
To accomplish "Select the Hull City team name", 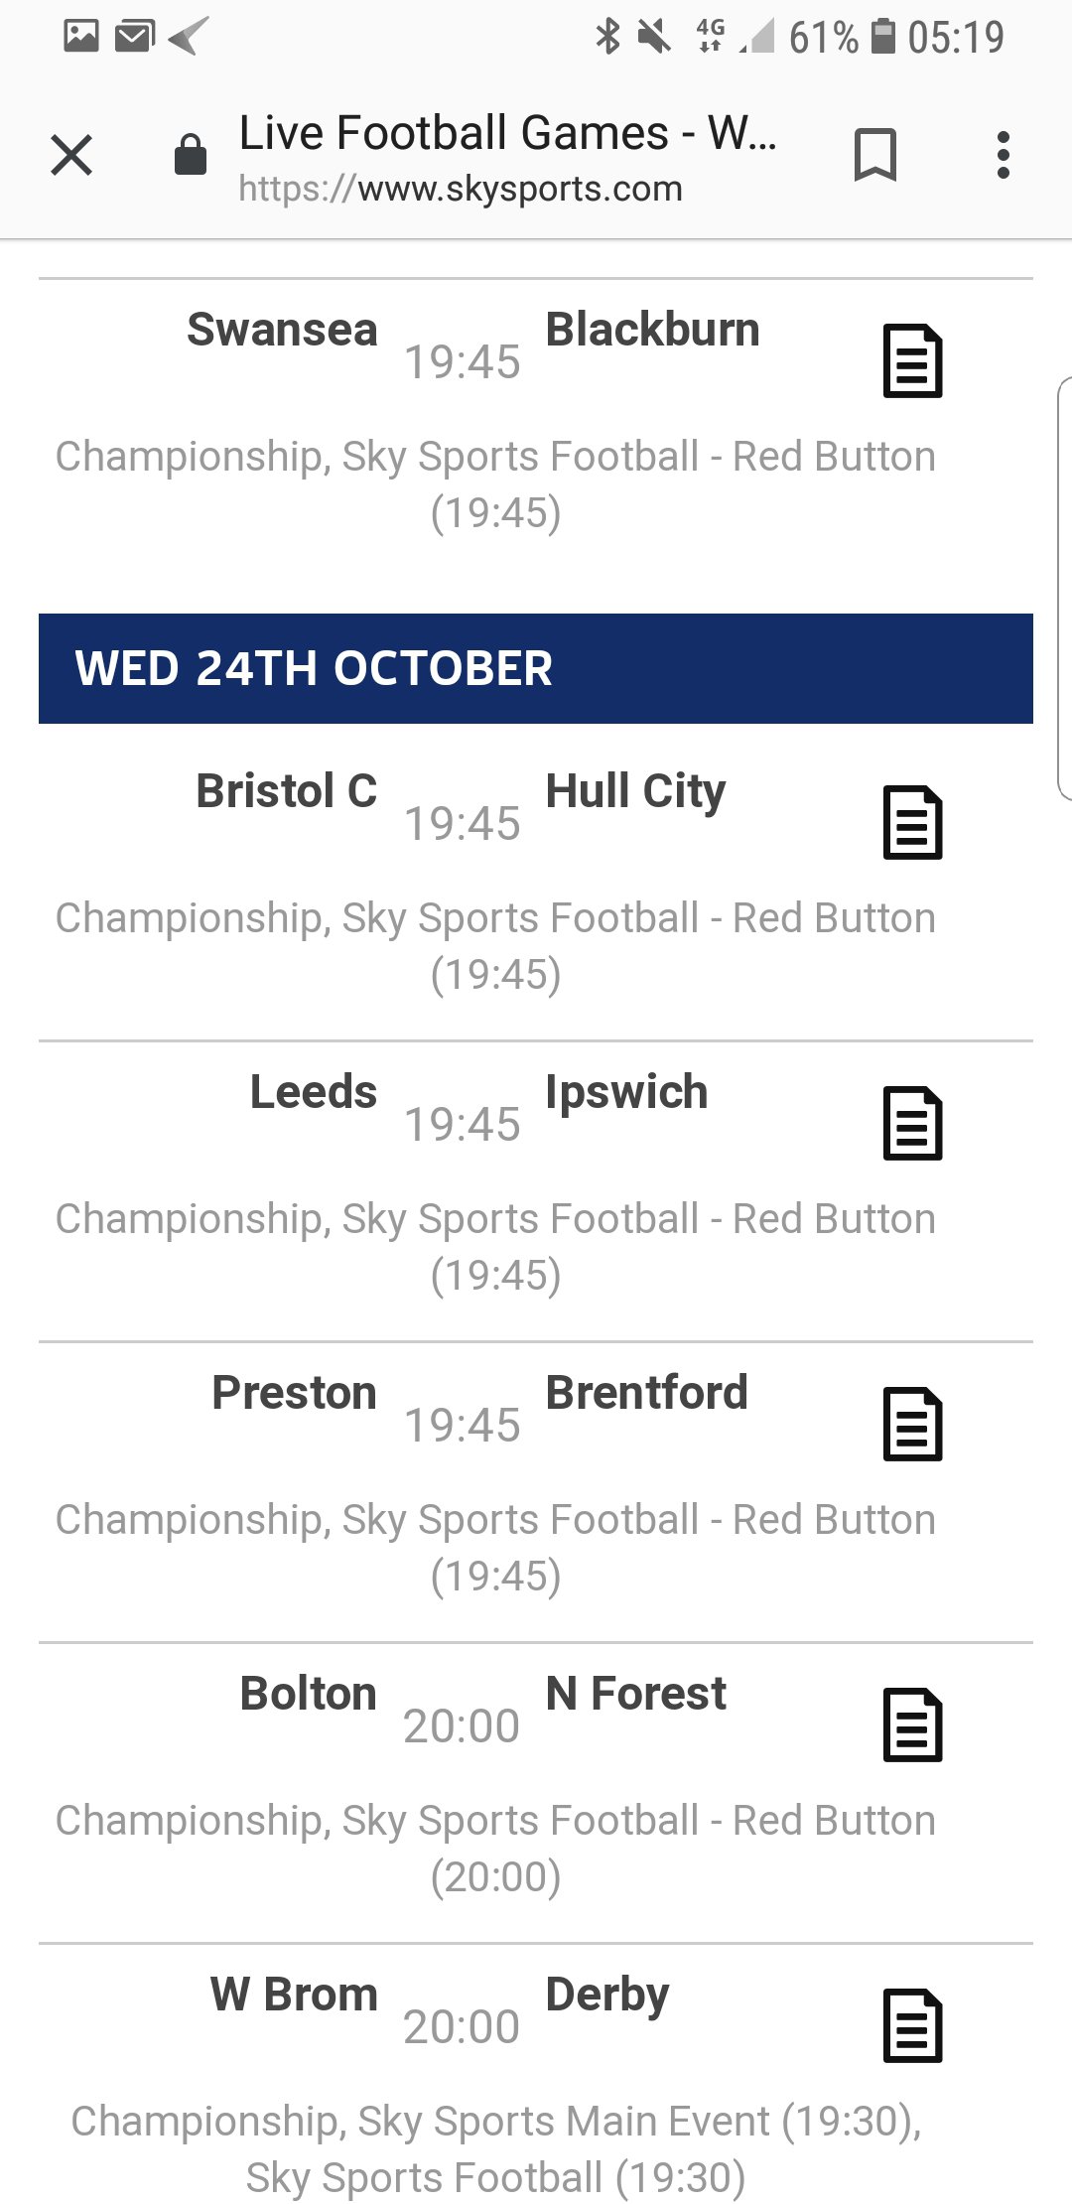I will coord(635,791).
